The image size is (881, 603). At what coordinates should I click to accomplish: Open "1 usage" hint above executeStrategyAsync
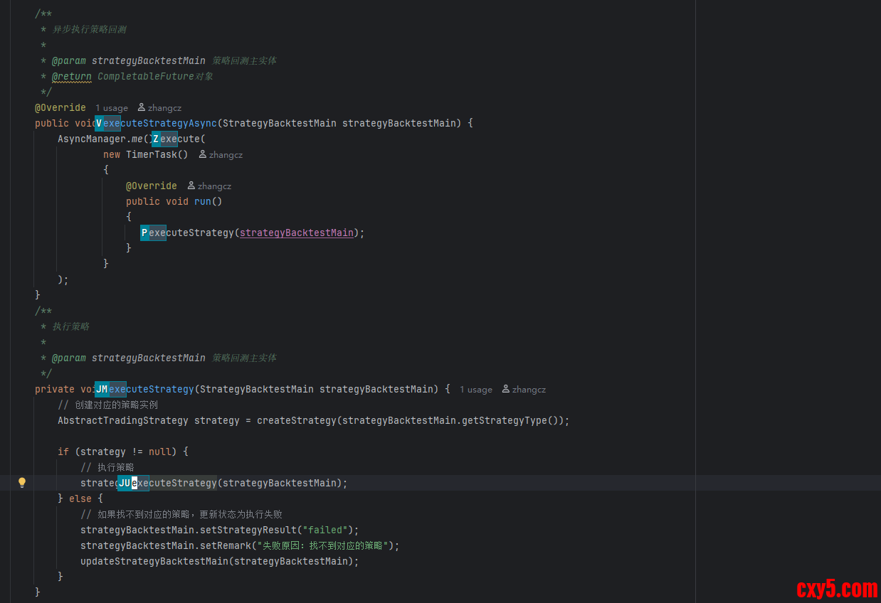pyautogui.click(x=112, y=108)
